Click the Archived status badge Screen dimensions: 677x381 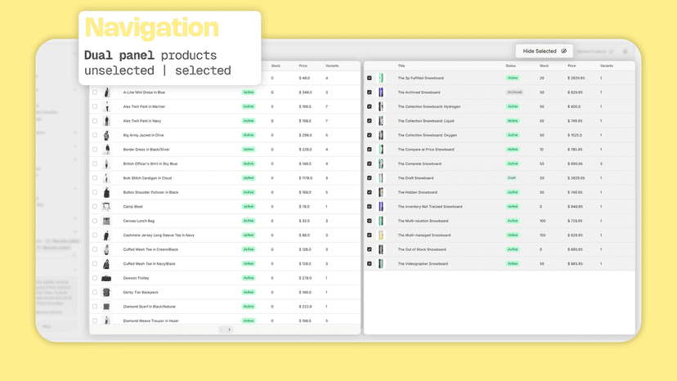[514, 92]
